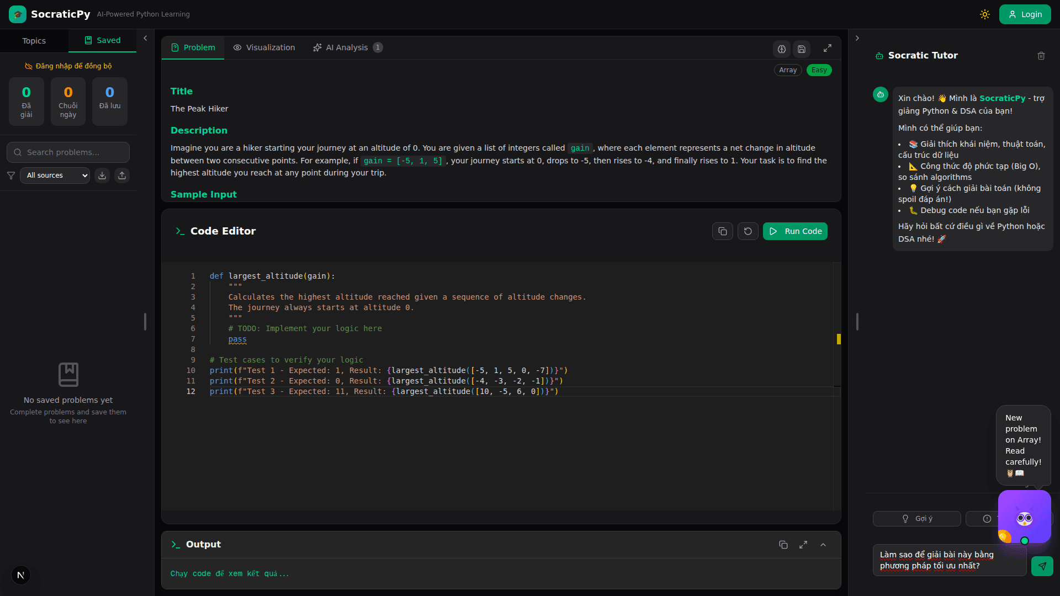1060x596 pixels.
Task: Maximize the Output panel
Action: tap(803, 545)
